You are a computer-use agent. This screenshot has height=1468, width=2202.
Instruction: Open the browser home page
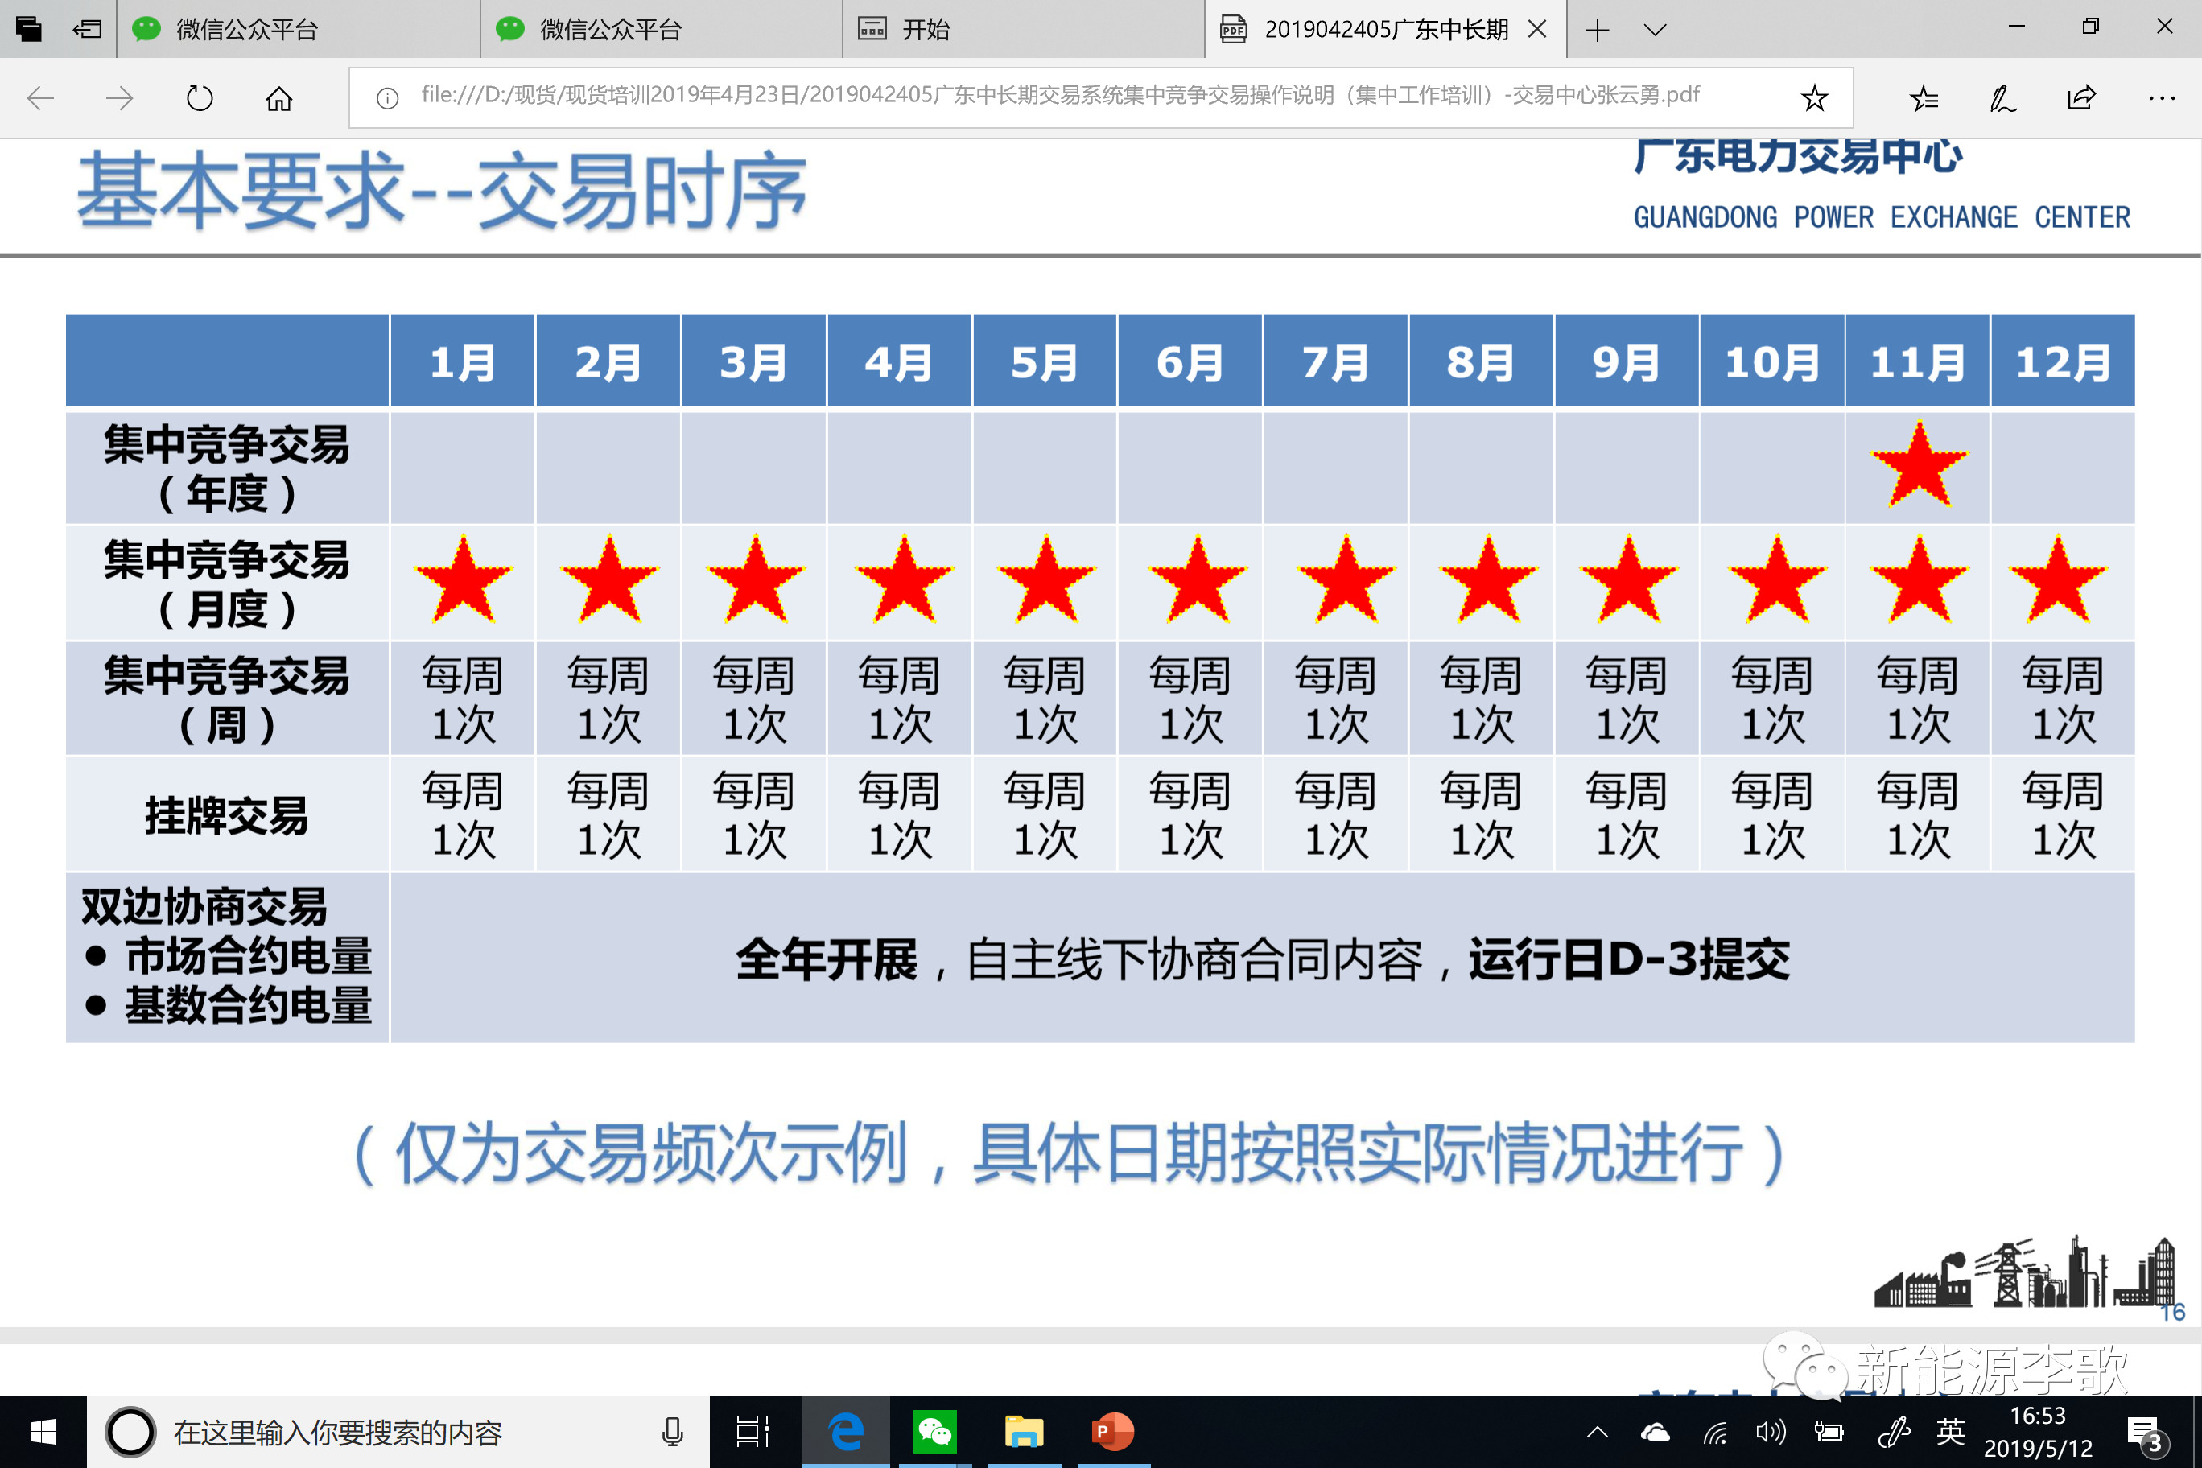coord(279,98)
